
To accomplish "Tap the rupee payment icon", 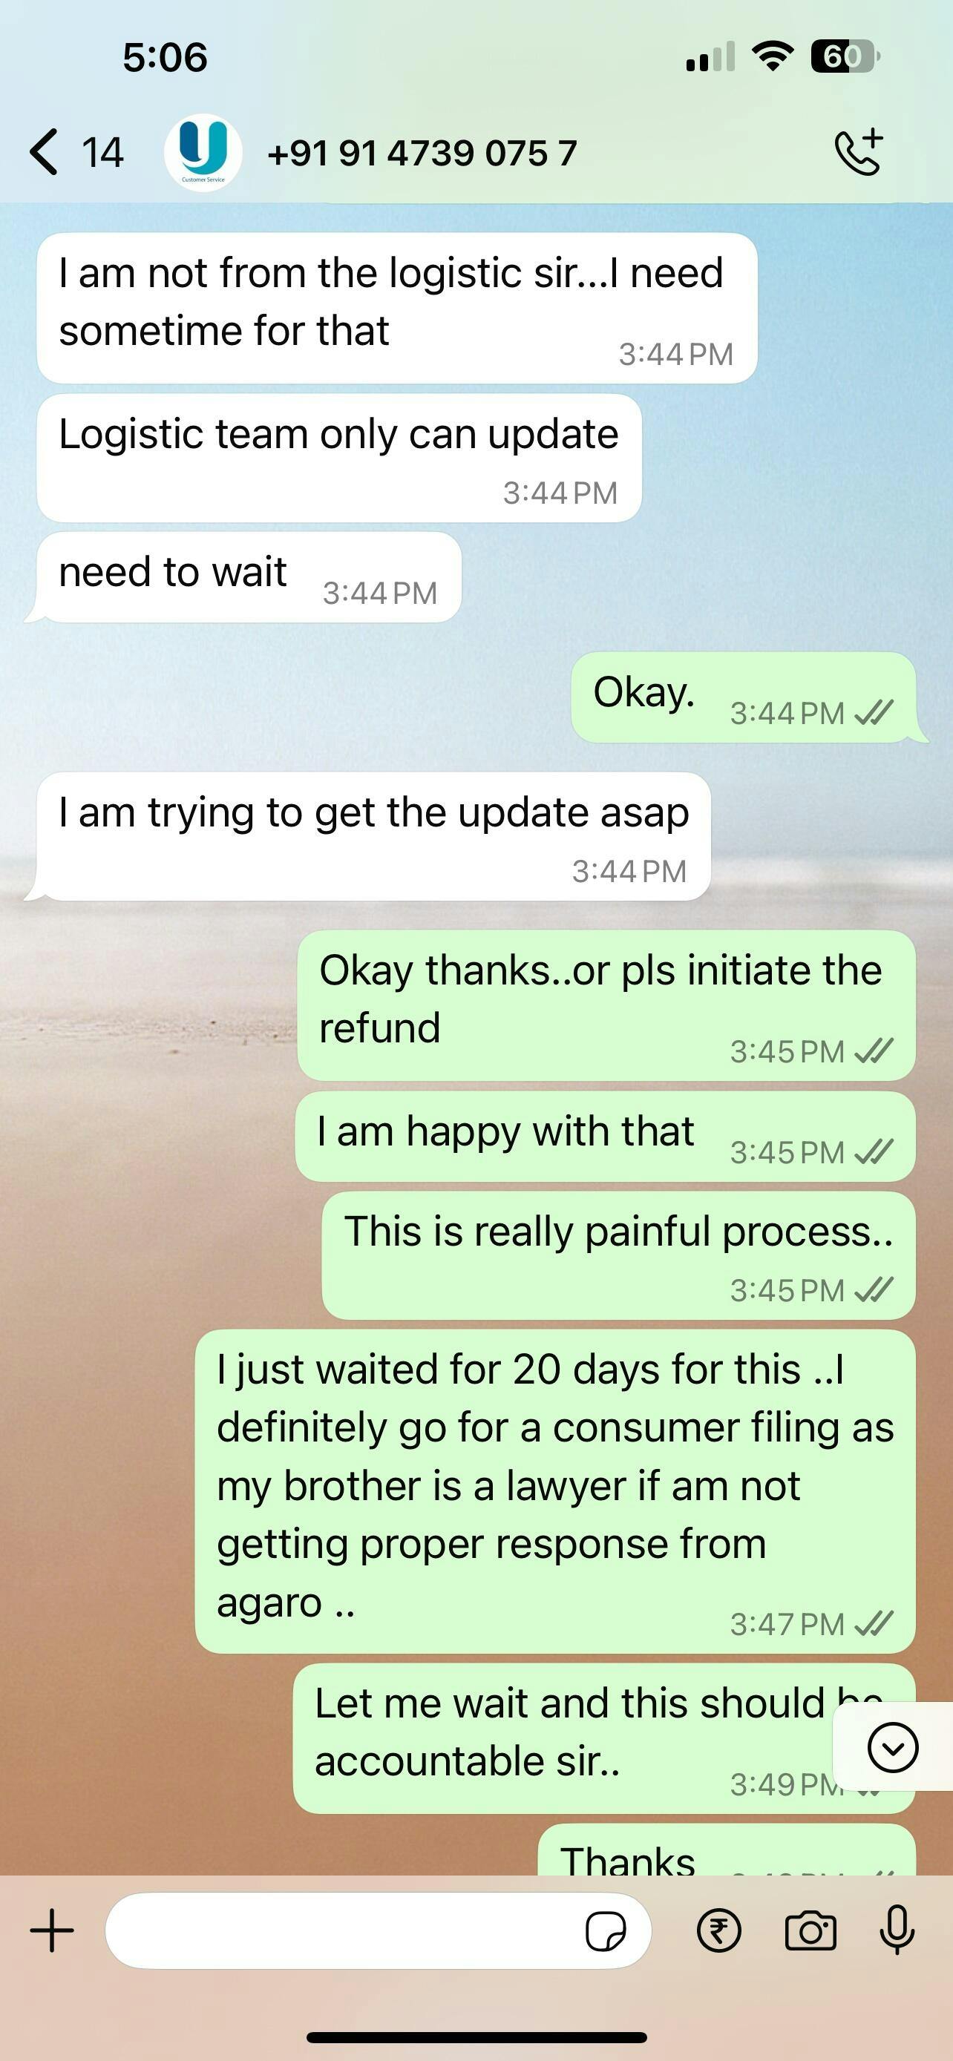I will (718, 1930).
